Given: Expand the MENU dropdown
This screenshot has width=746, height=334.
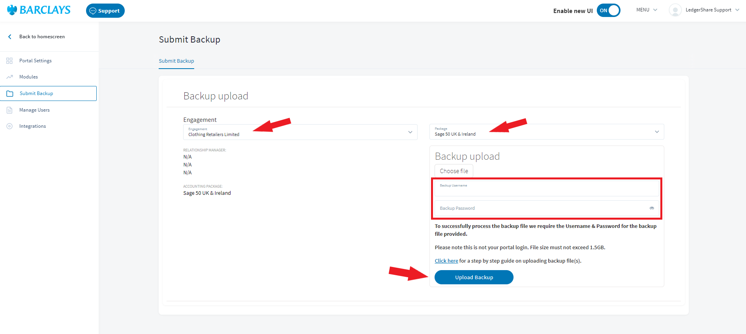Looking at the screenshot, I should pos(647,10).
